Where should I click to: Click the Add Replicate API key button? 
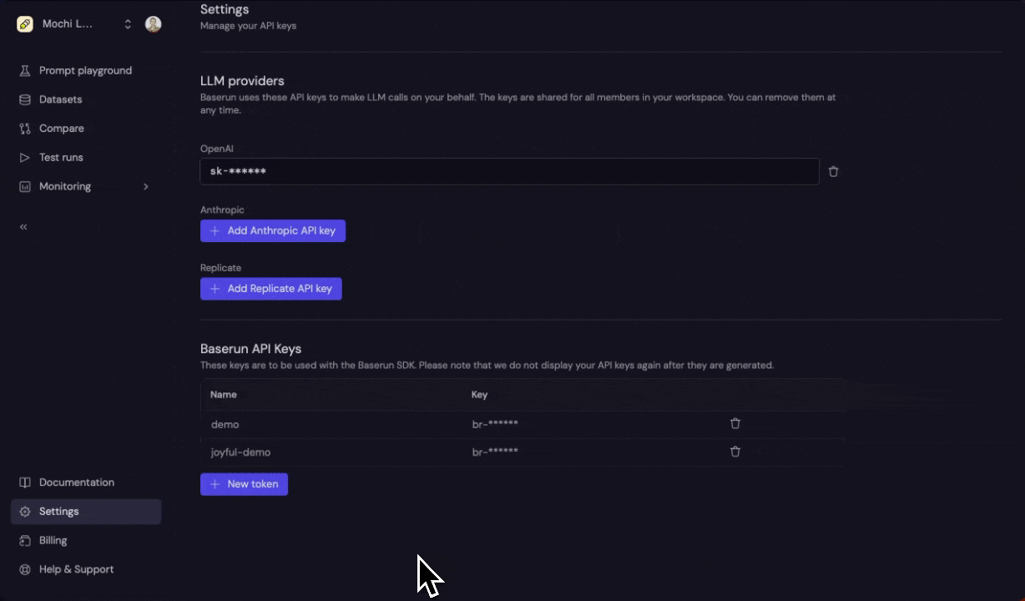[271, 288]
